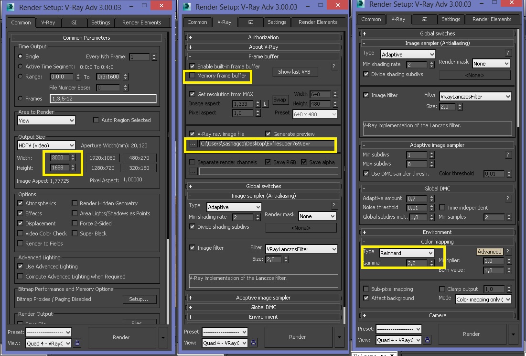Viewport: 526px width, 356px height.
Task: Click the 1920x1080 preset button
Action: pos(103,158)
